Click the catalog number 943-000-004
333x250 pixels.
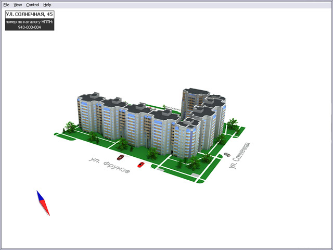[30, 27]
